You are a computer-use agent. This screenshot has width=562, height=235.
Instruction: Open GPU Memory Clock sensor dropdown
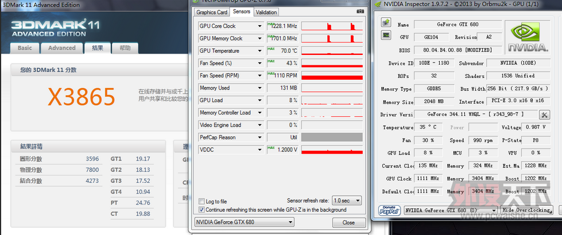click(260, 38)
